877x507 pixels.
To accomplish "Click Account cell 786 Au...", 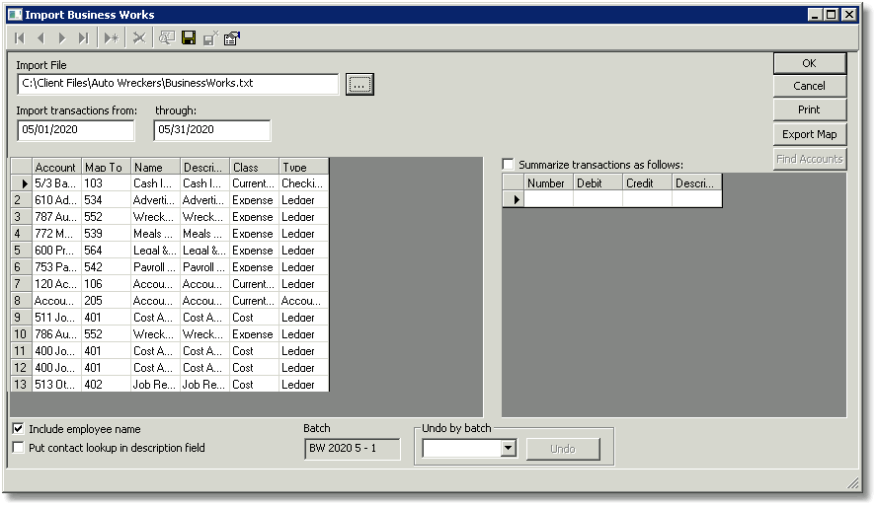I will 56,334.
